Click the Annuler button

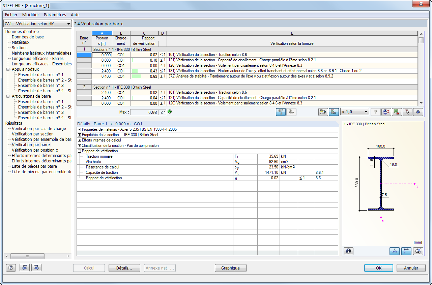coord(411,268)
